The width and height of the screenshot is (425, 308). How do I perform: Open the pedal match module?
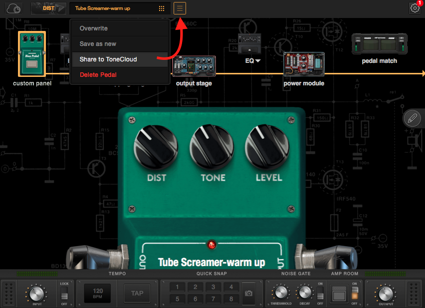point(380,44)
